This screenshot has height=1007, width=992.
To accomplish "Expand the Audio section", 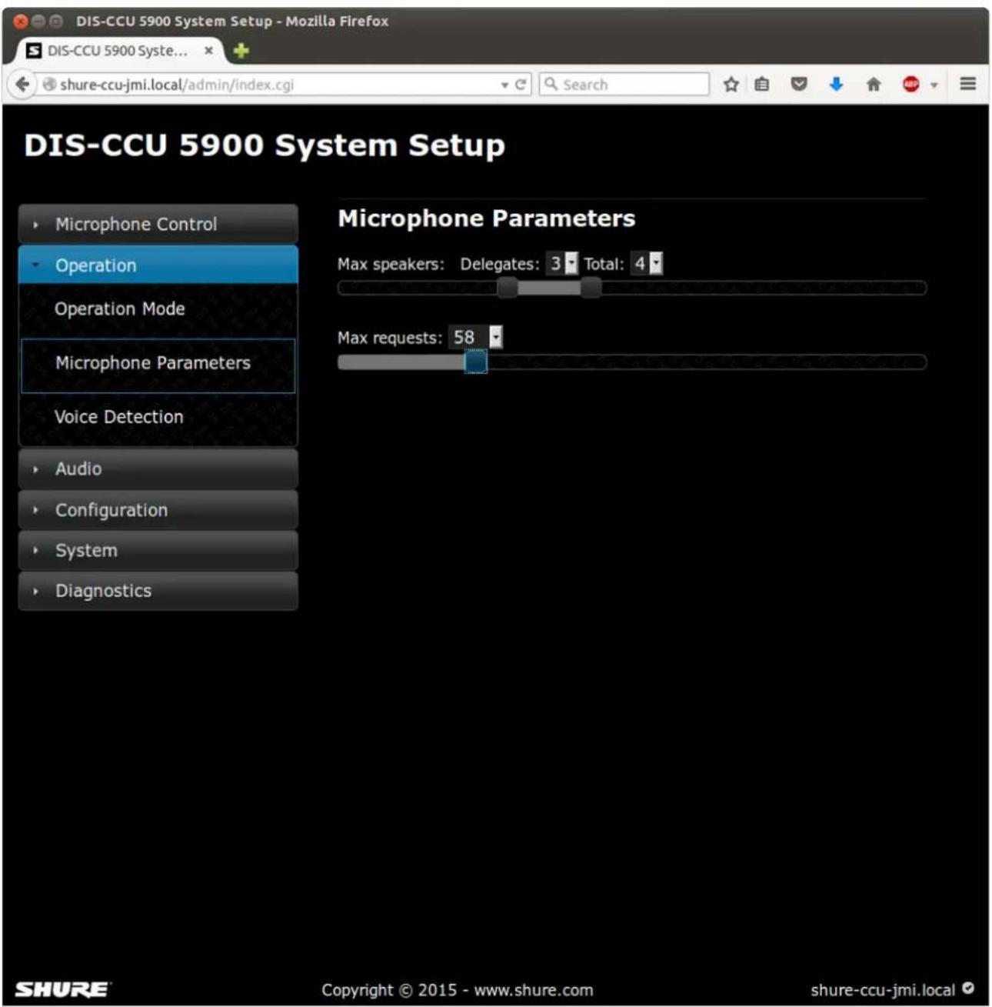I will pyautogui.click(x=158, y=468).
